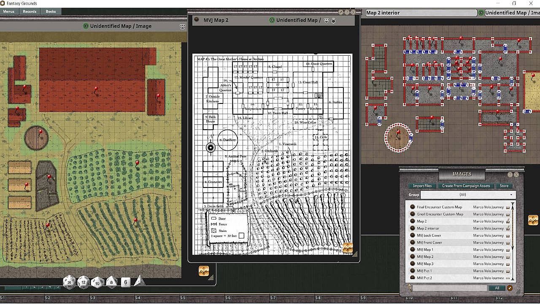Select hotkey slot 5-2
Screen dimensions: 540x304
pos(48,298)
